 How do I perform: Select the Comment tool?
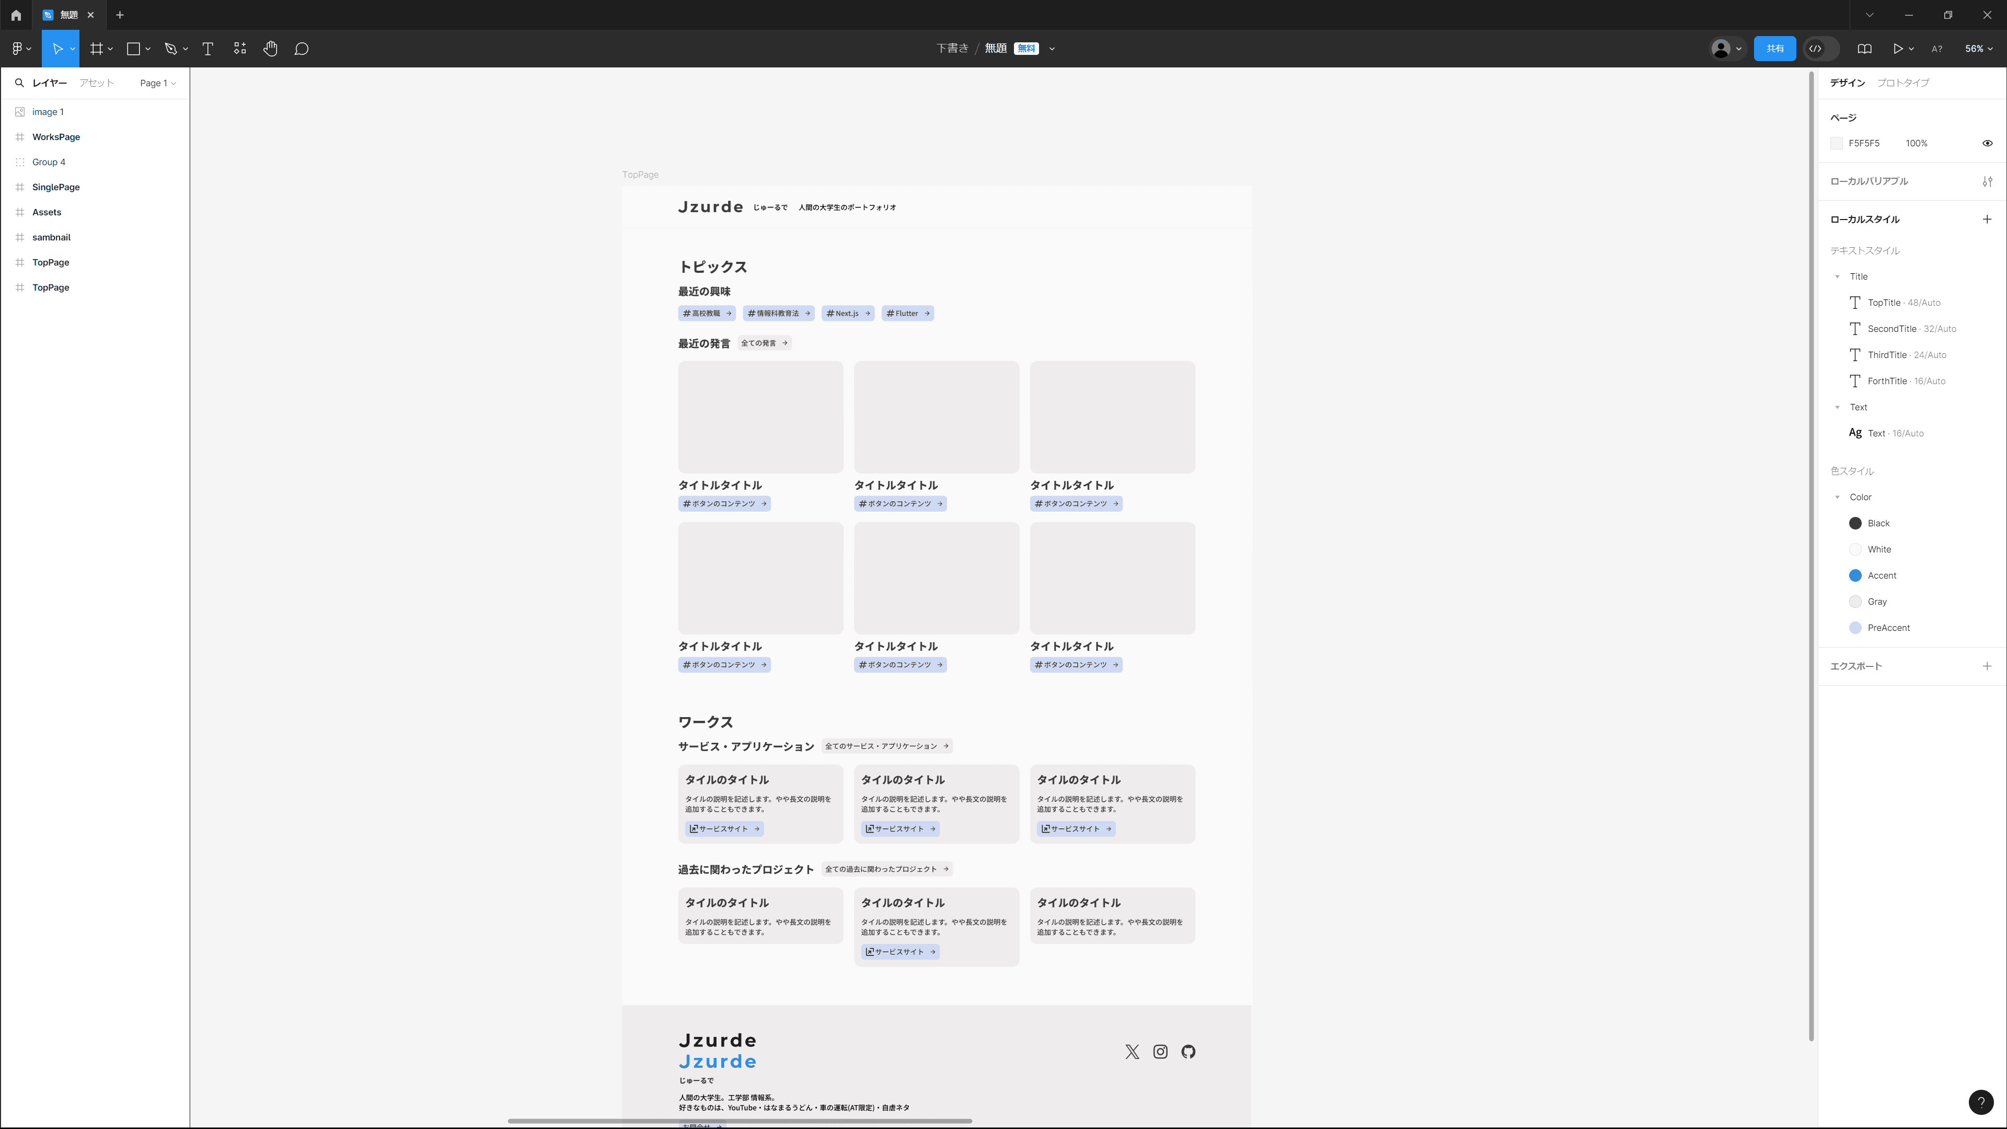[302, 48]
